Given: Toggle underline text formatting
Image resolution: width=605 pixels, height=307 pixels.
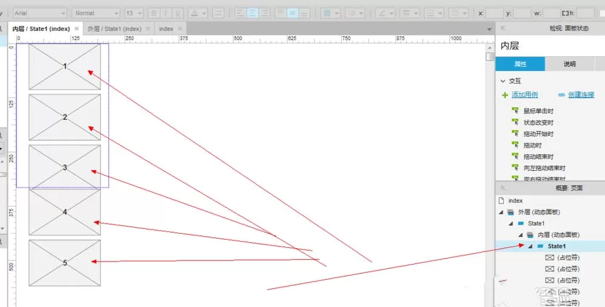Looking at the screenshot, I should 177,13.
